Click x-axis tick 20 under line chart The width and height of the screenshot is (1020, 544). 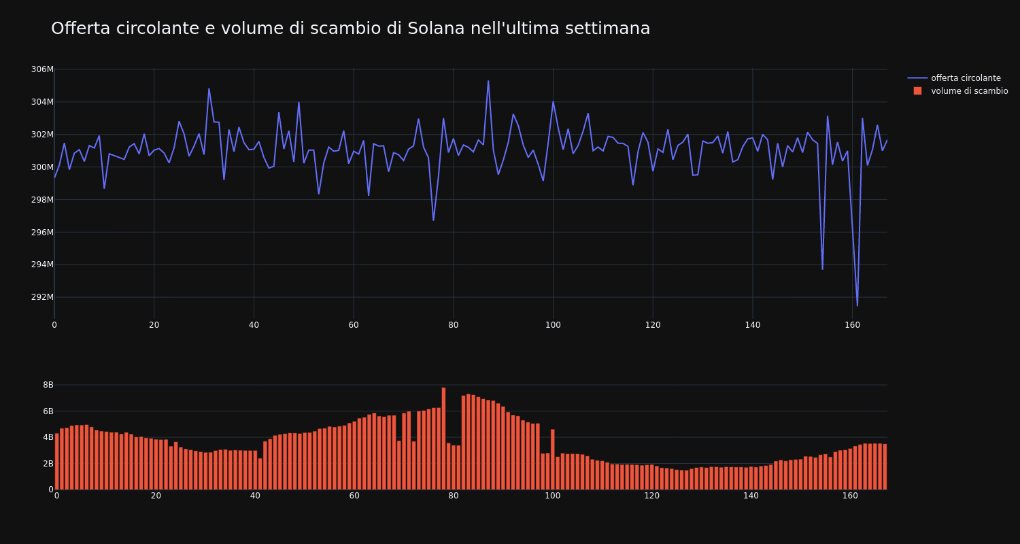coord(154,325)
